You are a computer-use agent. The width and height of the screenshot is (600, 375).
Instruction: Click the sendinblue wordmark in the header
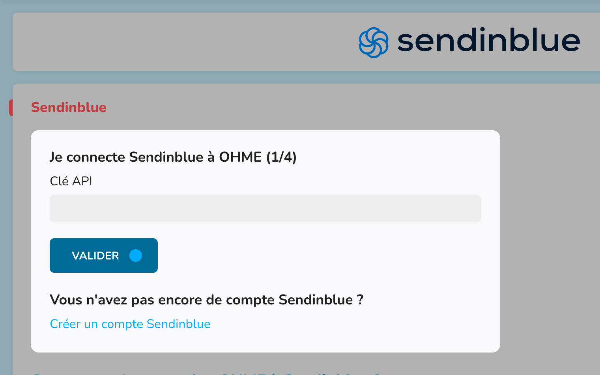[x=488, y=41]
